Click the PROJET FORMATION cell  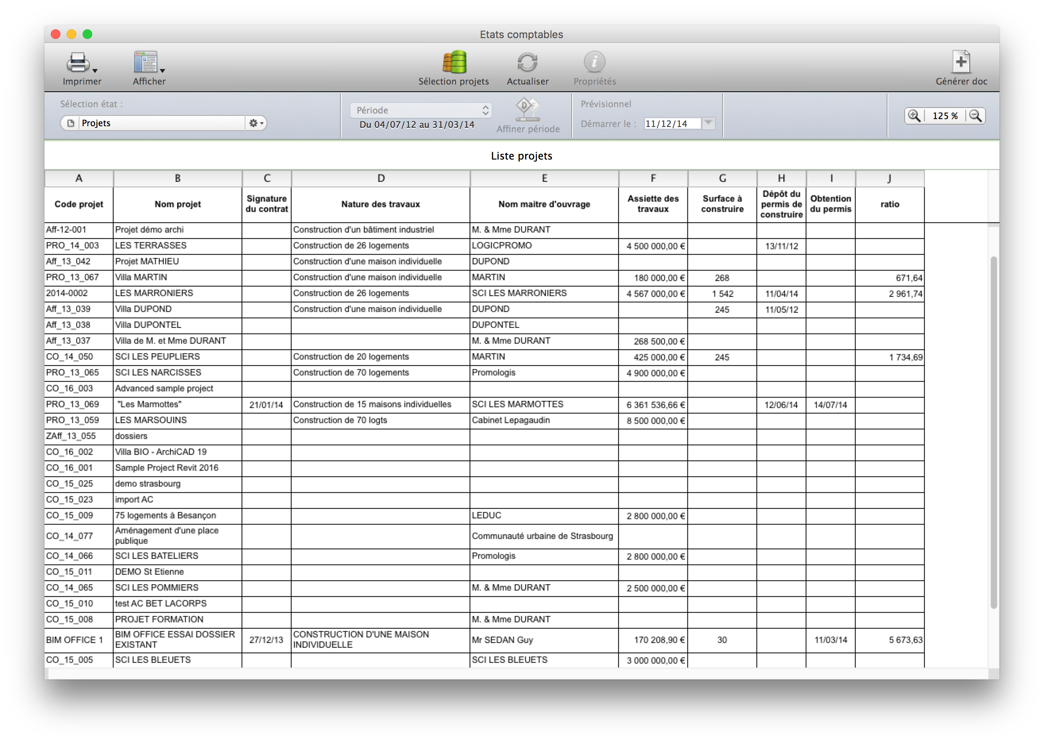(x=178, y=620)
